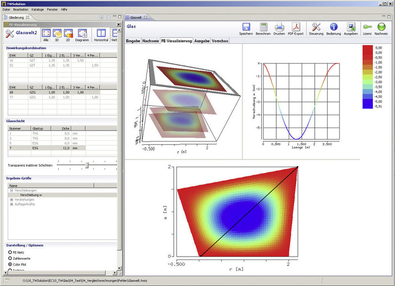Switch to Diagramm view icon
The height and width of the screenshot is (286, 395).
coord(82,34)
